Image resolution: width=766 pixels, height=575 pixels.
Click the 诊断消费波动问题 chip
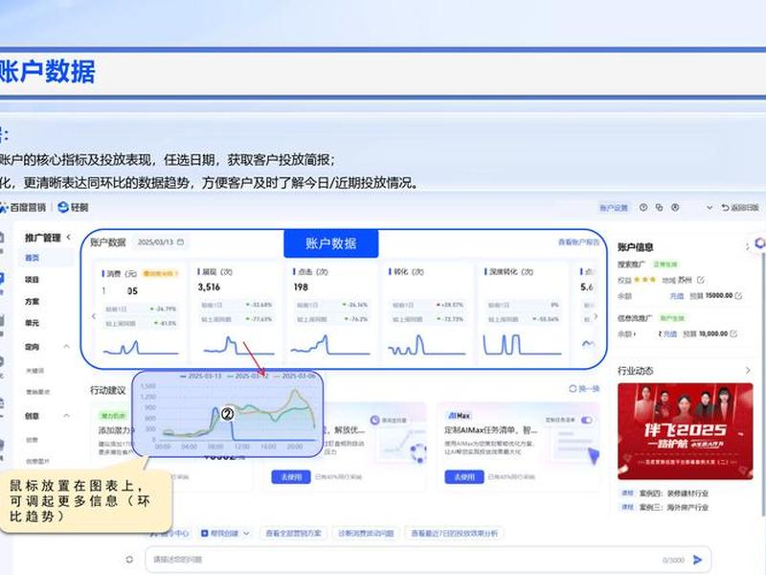pos(366,533)
